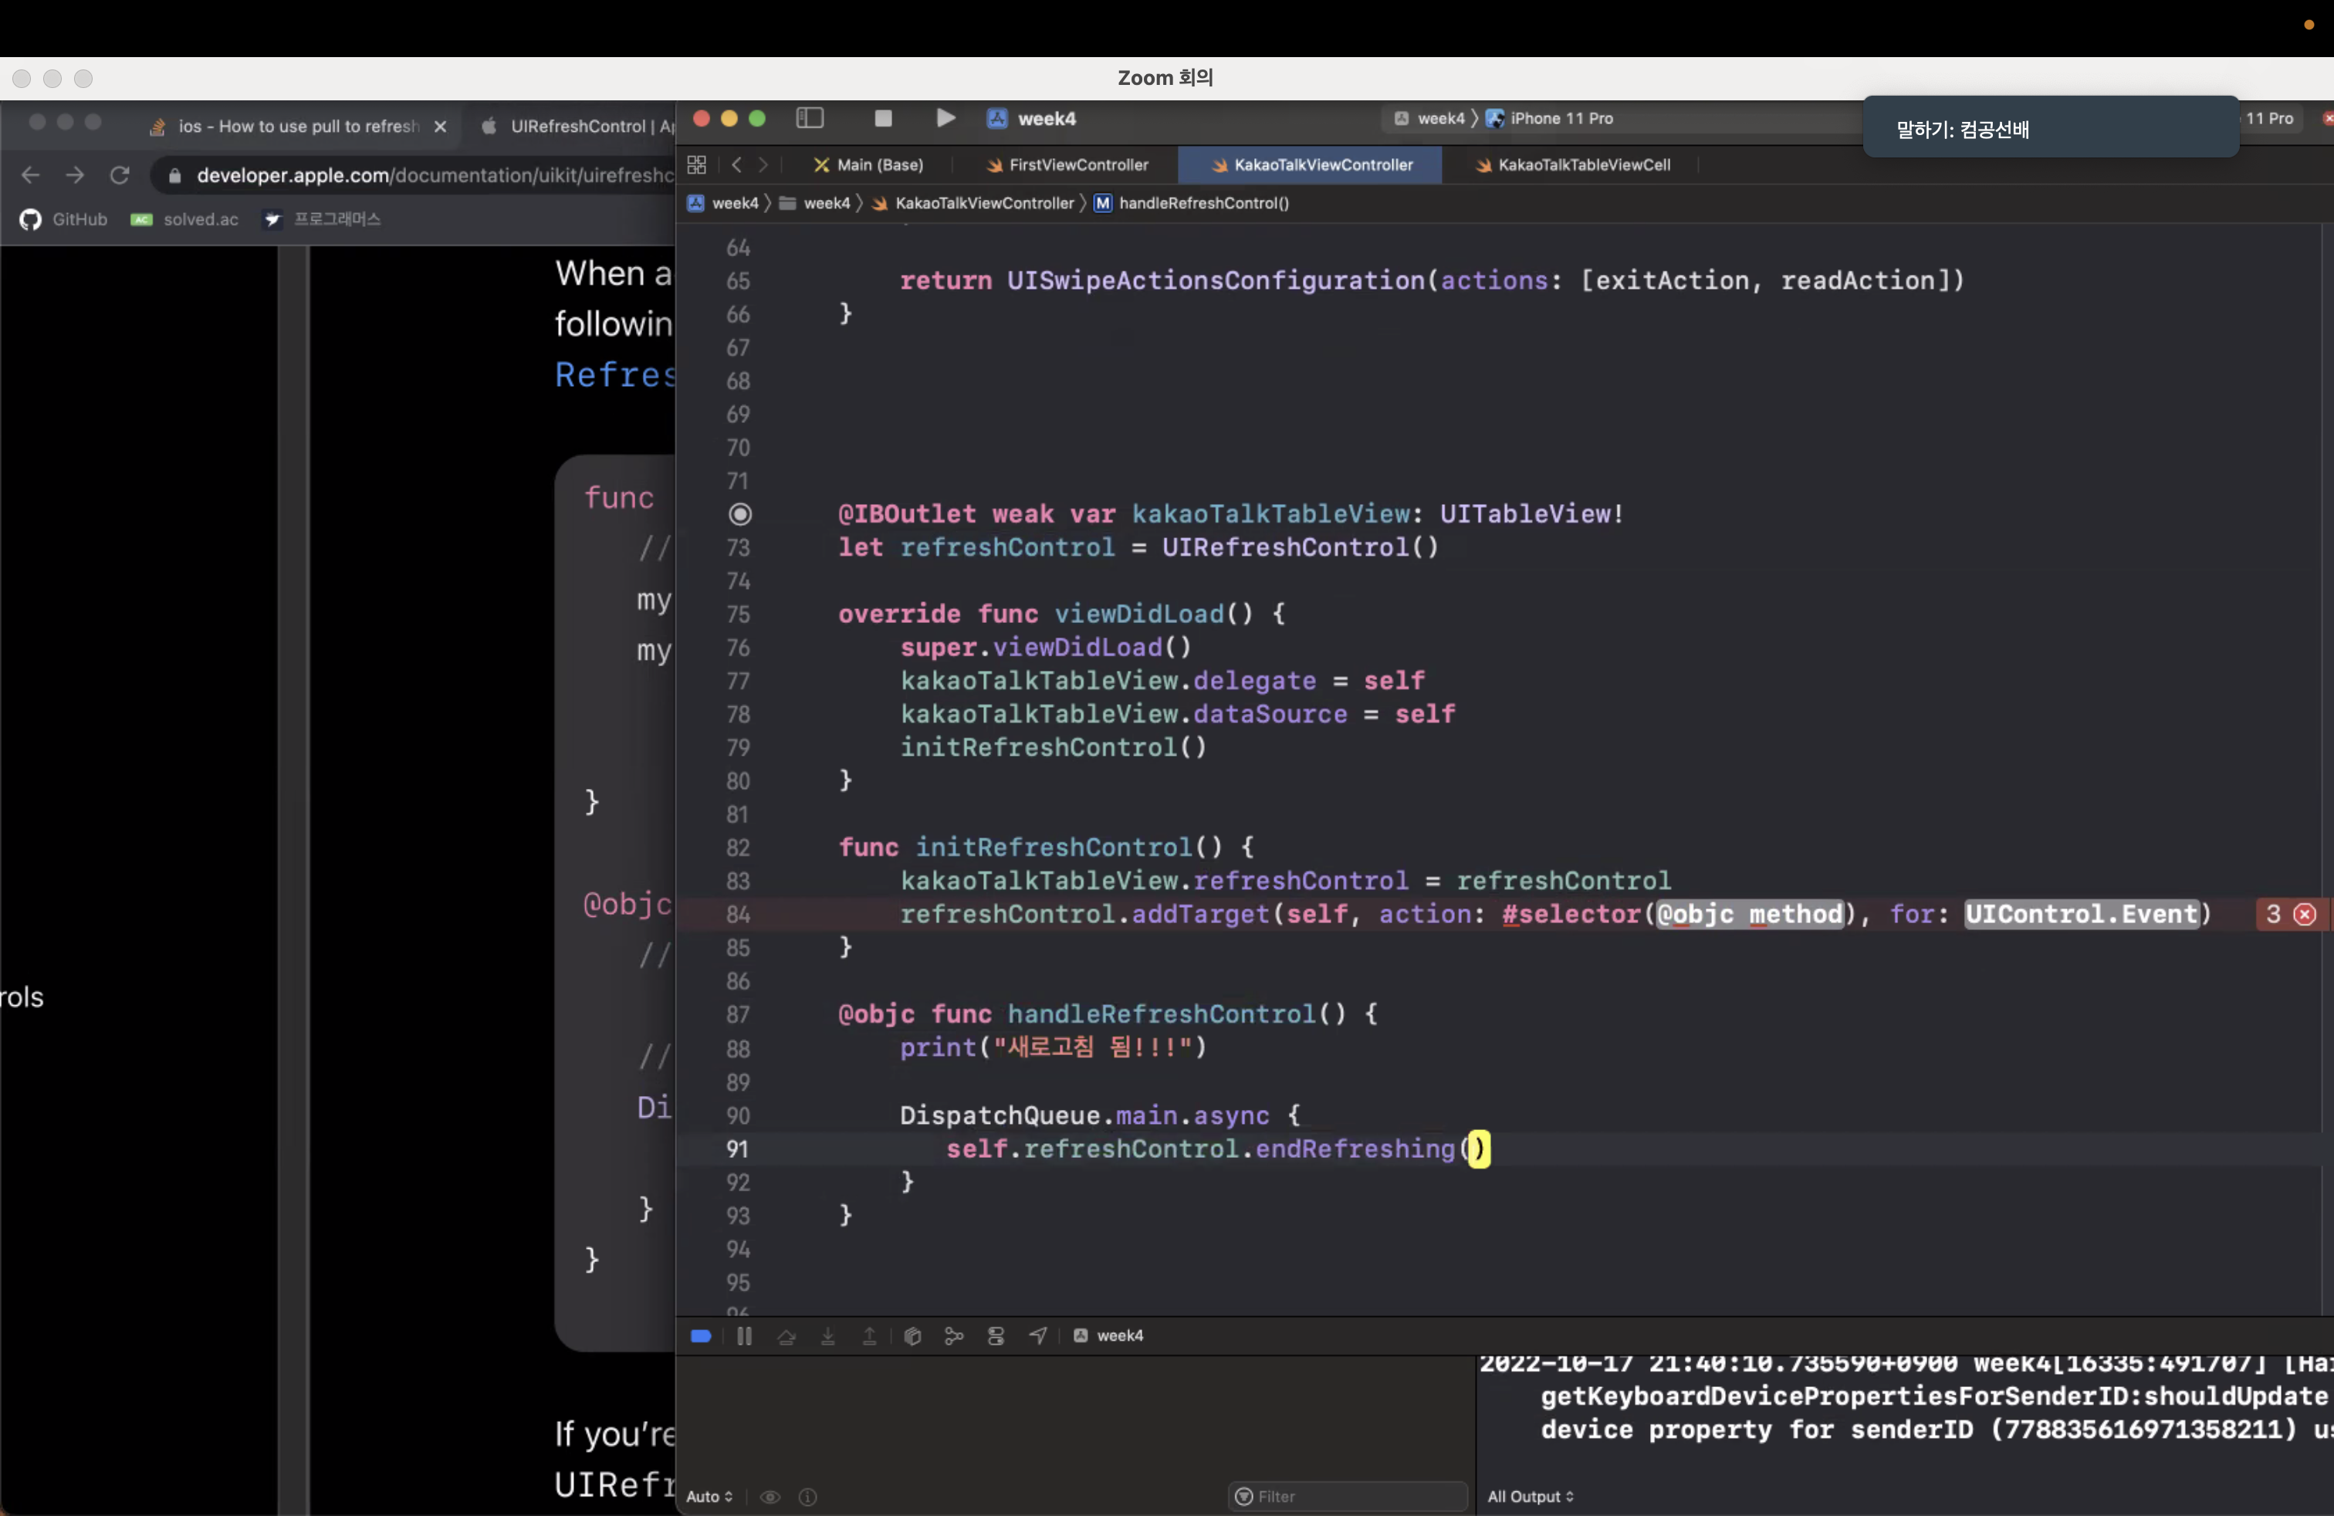This screenshot has height=1516, width=2334.
Task: Toggle the Xcode navigator sidebar icon
Action: (x=809, y=119)
